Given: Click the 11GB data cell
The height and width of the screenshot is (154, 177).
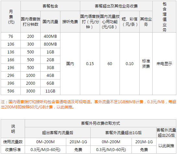Looking at the screenshot, I should pos(50,91).
